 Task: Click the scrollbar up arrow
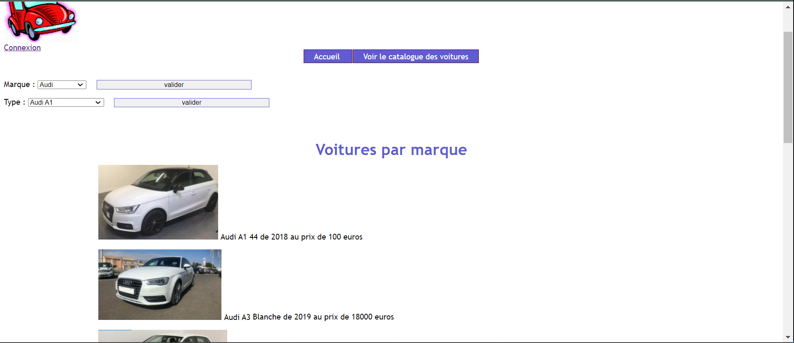pos(788,7)
